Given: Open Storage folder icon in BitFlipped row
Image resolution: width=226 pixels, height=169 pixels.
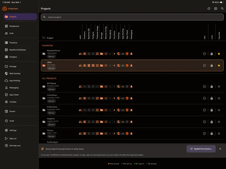Looking at the screenshot, I should tap(102, 87).
